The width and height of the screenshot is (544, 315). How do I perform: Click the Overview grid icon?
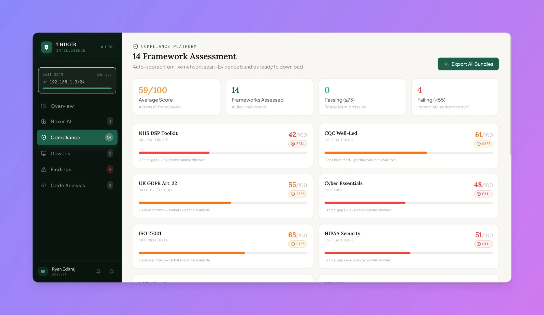pos(44,106)
